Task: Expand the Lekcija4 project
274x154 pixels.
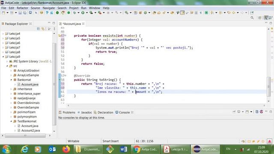Action: [x=3, y=33]
